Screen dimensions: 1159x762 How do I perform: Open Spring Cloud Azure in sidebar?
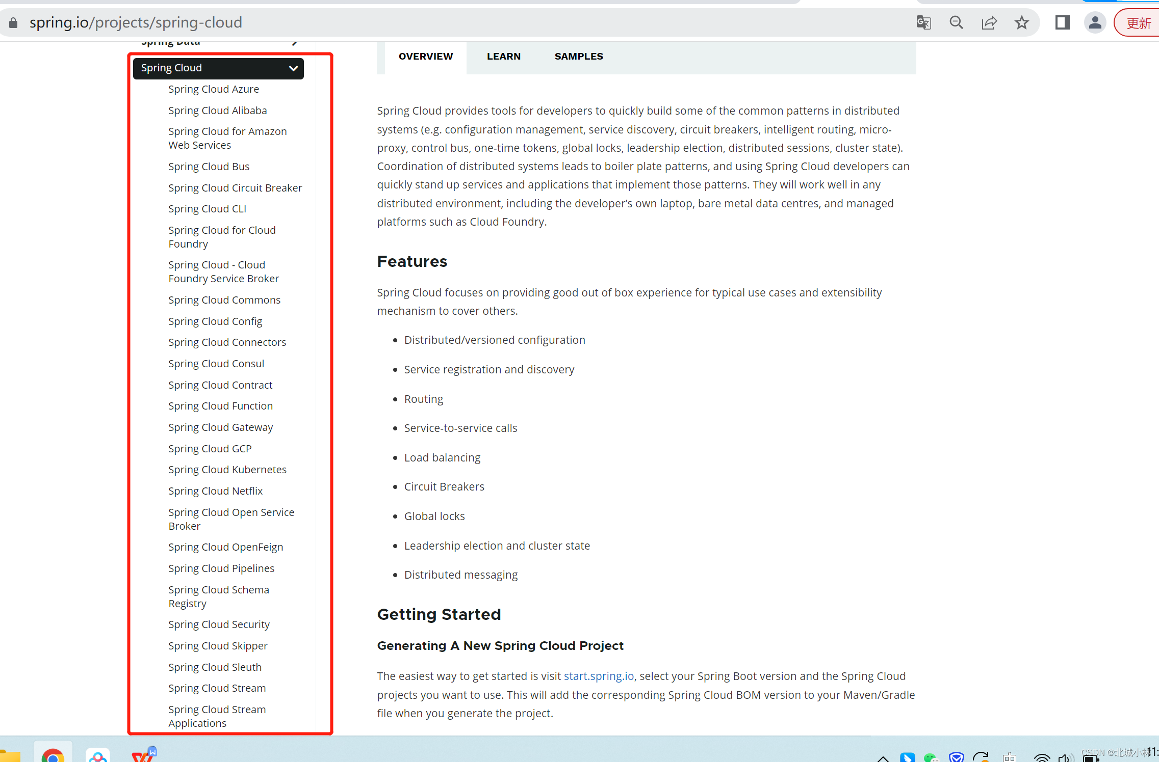pyautogui.click(x=214, y=89)
